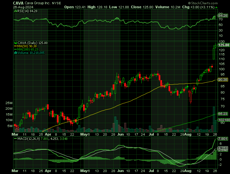Select the 26-Aug-2024 date label
Screen dimensions: 230x174
click(x=23, y=7)
